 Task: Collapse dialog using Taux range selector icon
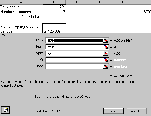click(106, 40)
